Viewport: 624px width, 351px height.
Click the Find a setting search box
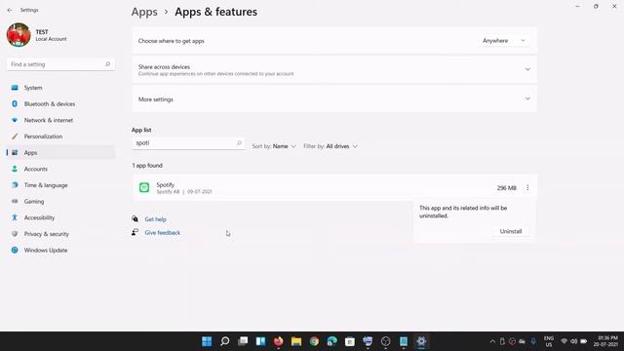click(x=60, y=64)
